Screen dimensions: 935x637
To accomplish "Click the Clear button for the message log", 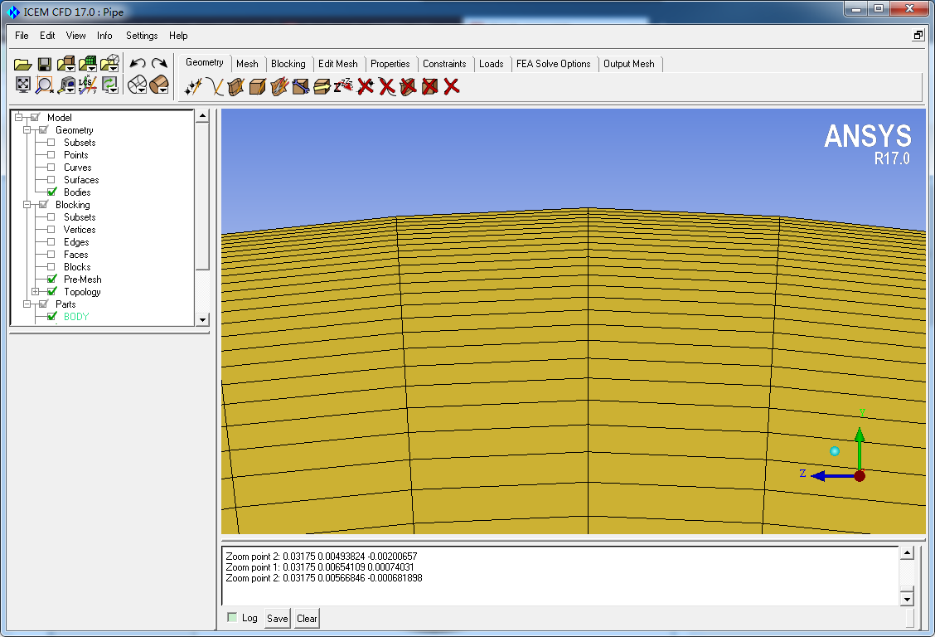I will click(307, 619).
